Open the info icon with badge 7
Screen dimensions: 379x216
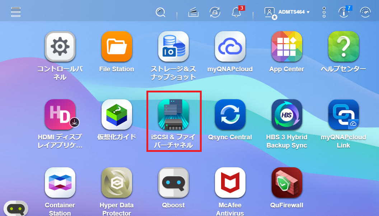point(344,12)
